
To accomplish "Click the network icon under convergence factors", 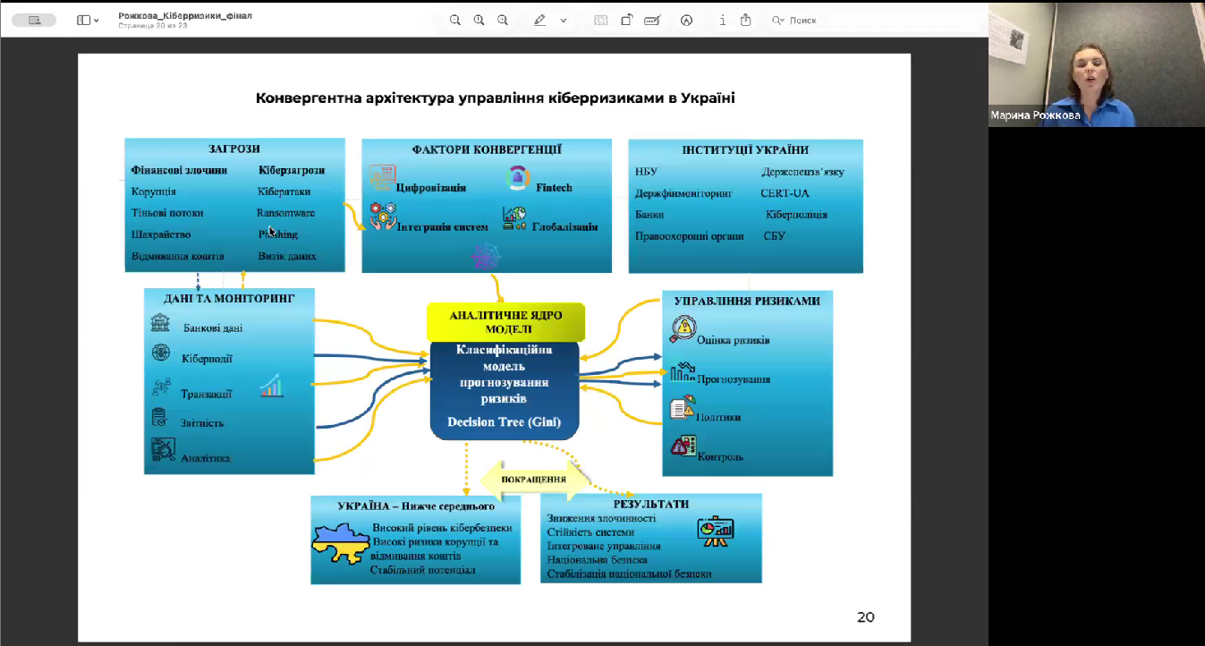I will [486, 258].
